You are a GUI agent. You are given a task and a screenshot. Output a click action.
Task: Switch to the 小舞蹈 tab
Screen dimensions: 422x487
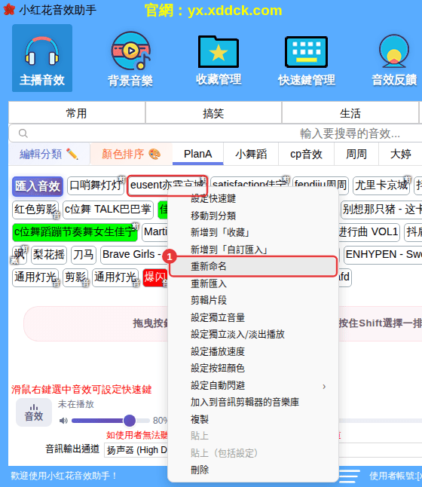(x=251, y=154)
